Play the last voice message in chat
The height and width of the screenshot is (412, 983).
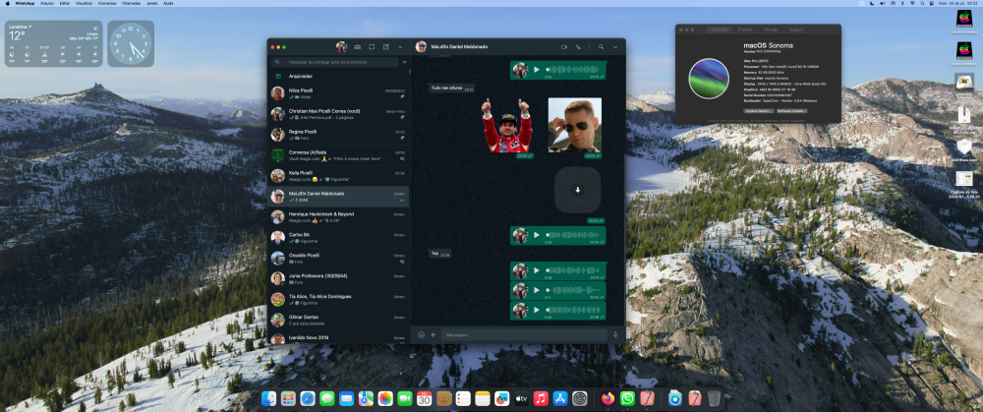click(536, 310)
